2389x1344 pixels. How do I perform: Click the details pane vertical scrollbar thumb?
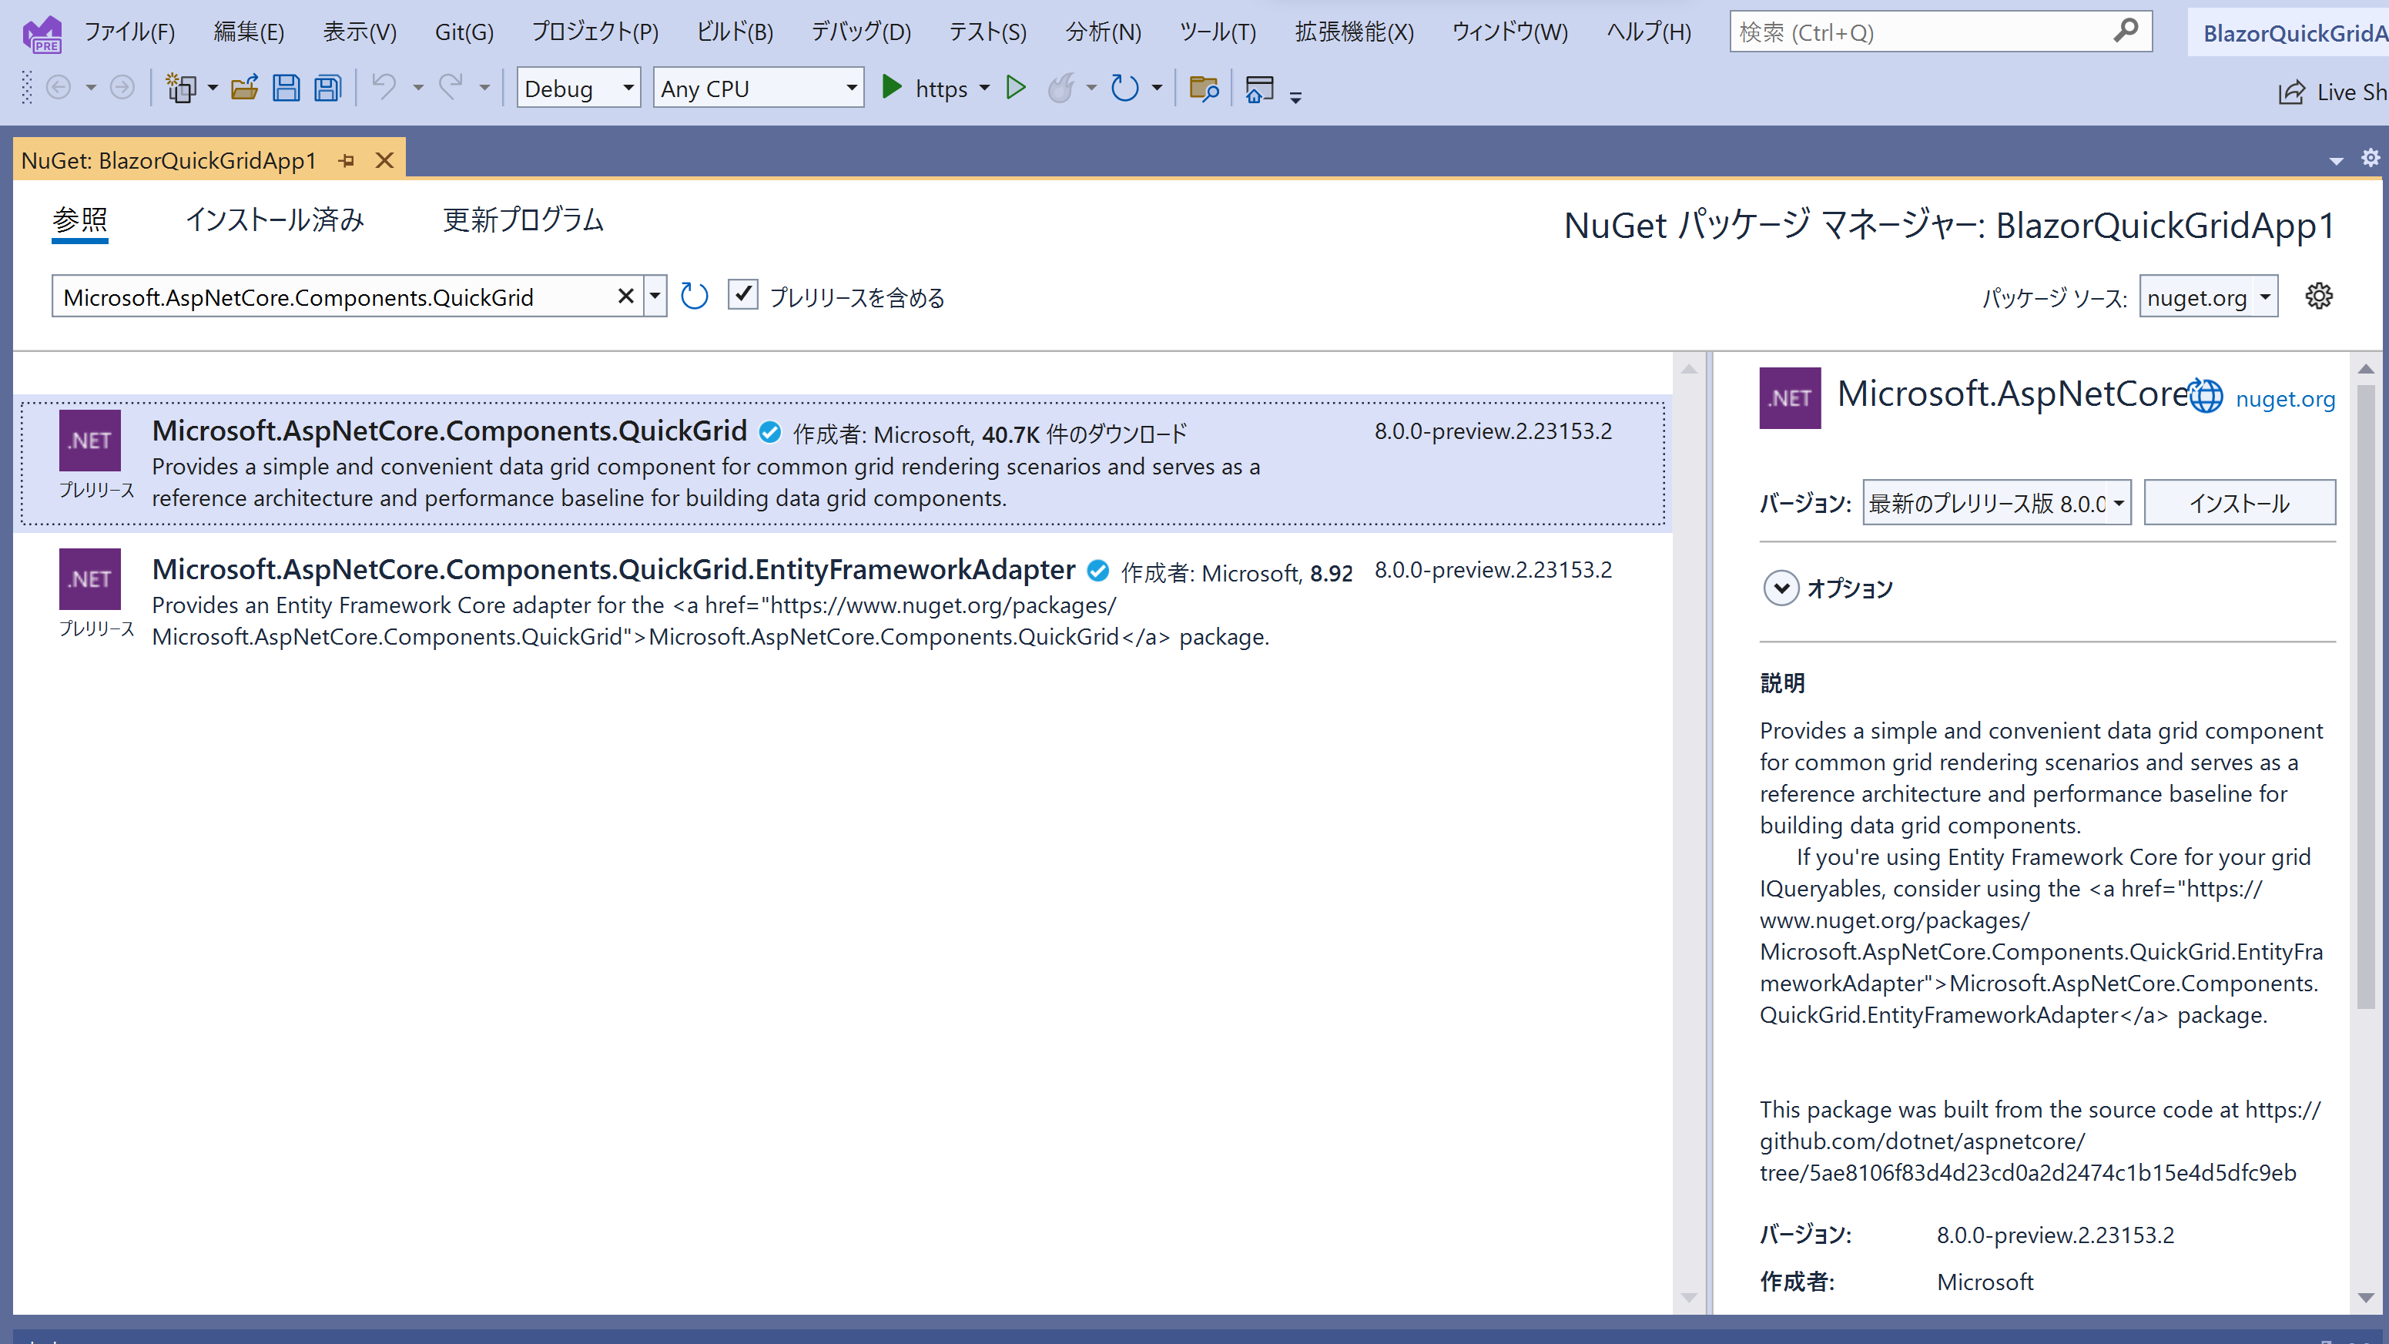[2365, 695]
